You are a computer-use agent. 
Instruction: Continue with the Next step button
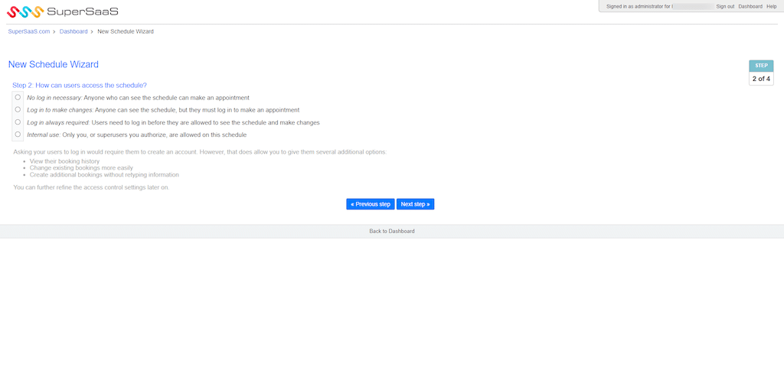(415, 204)
